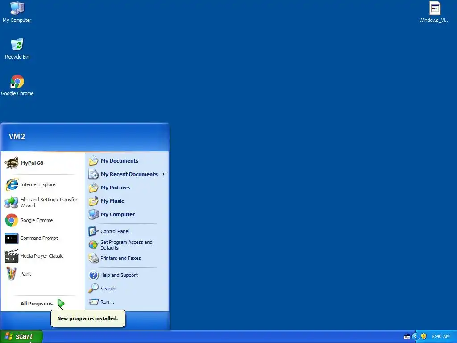Image resolution: width=457 pixels, height=343 pixels.
Task: Open the My Documents text link
Action: (x=120, y=161)
